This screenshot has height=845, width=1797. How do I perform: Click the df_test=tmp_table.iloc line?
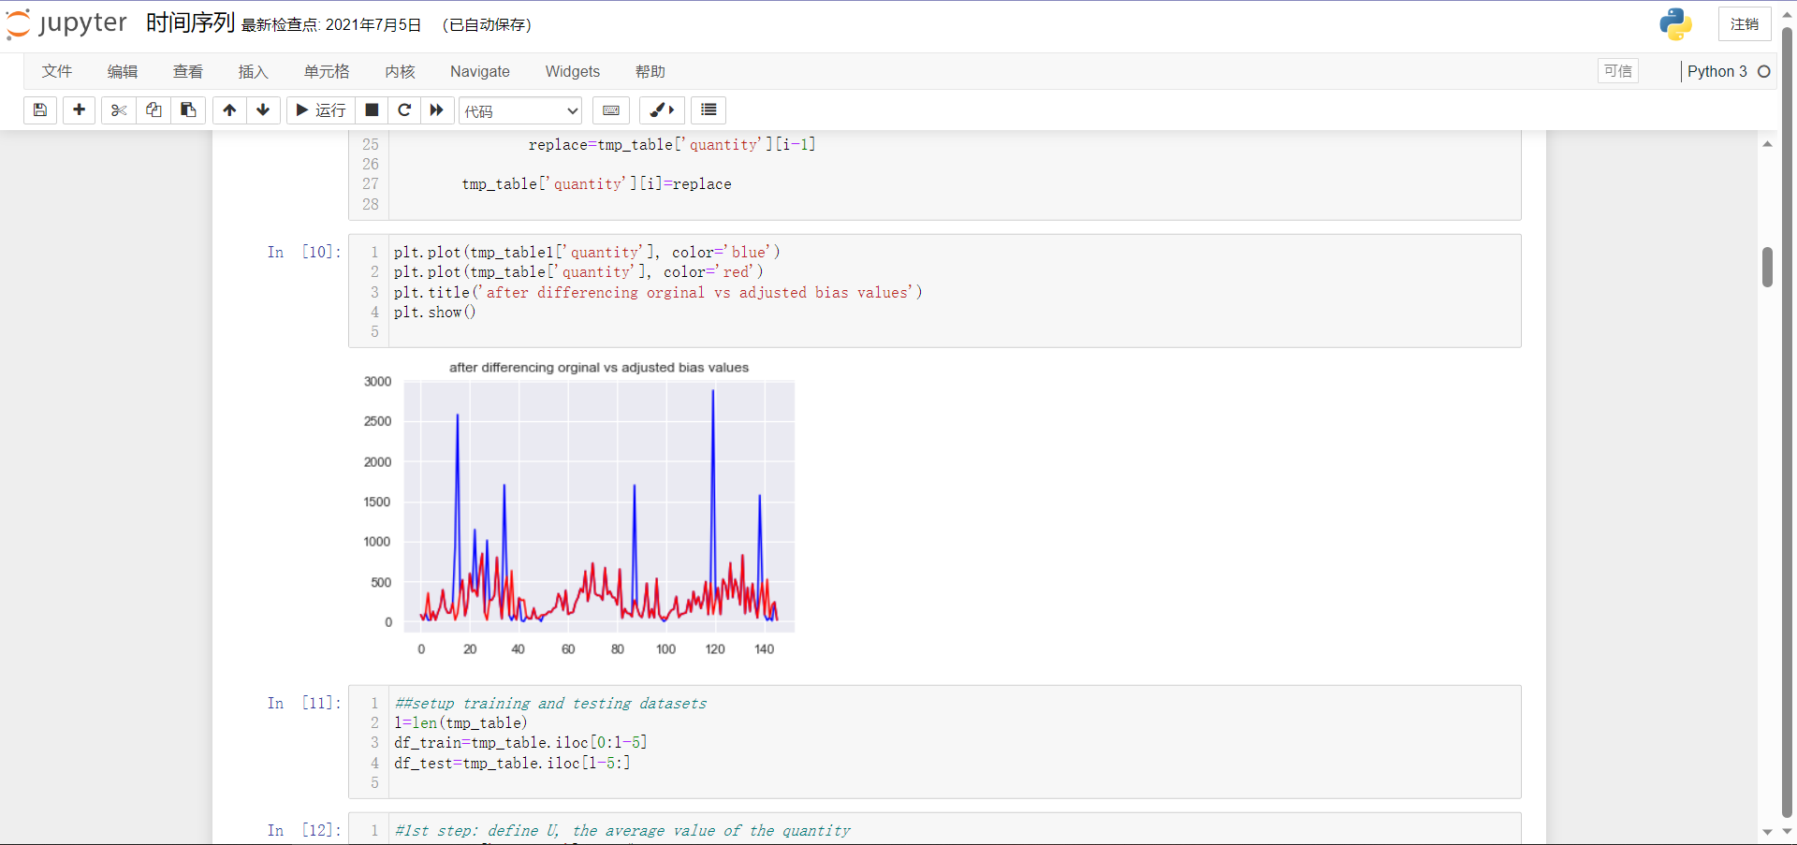tap(512, 763)
